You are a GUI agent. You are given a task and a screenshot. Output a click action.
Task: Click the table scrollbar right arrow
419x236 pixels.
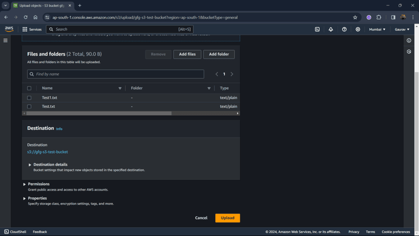click(237, 114)
